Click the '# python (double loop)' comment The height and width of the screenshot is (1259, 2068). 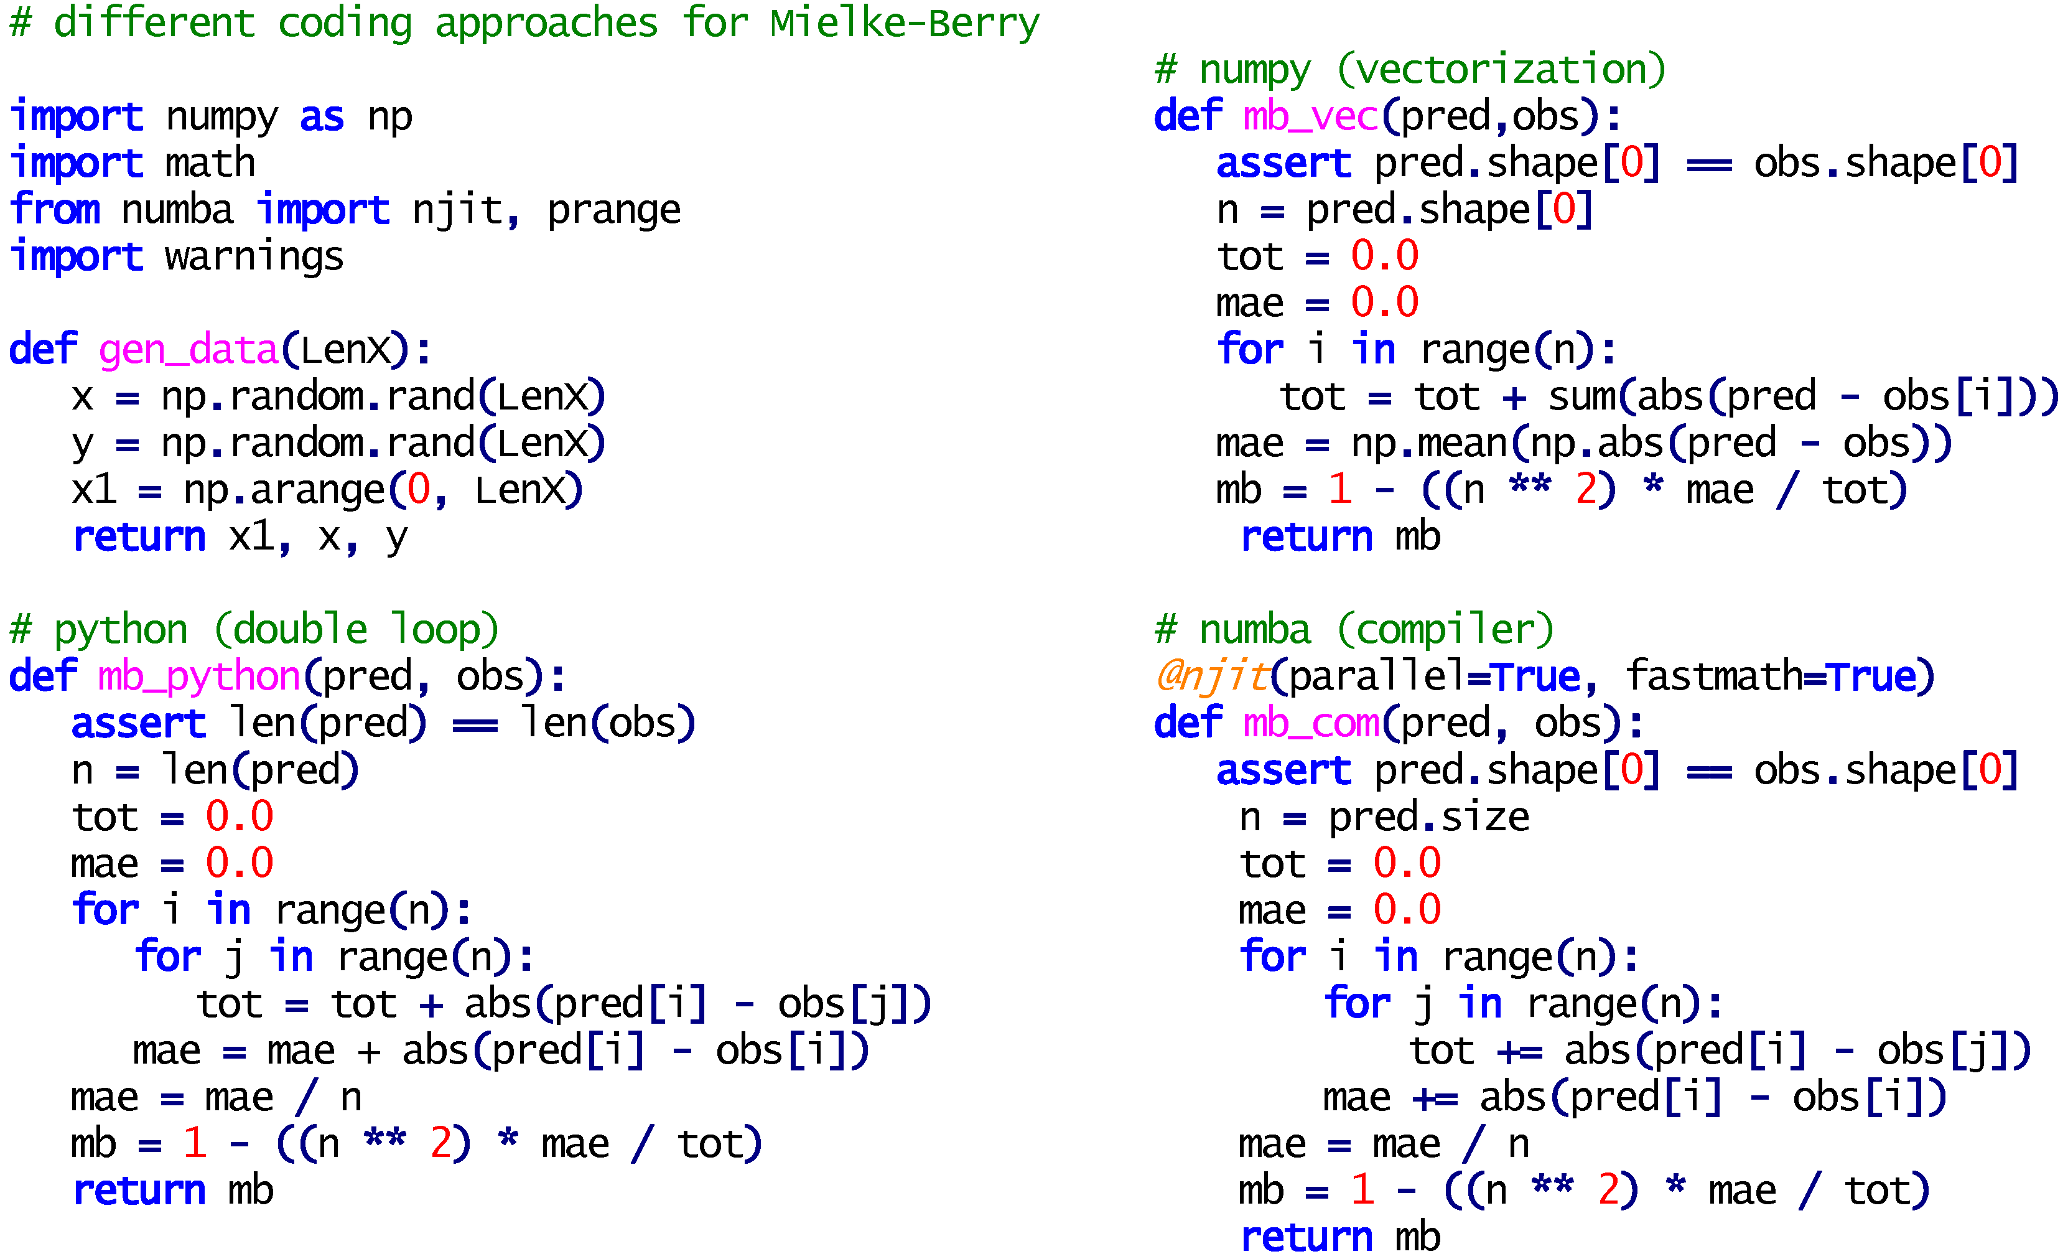[253, 630]
